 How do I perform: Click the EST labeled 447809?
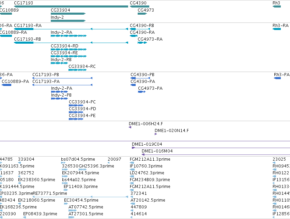click(x=139, y=207)
